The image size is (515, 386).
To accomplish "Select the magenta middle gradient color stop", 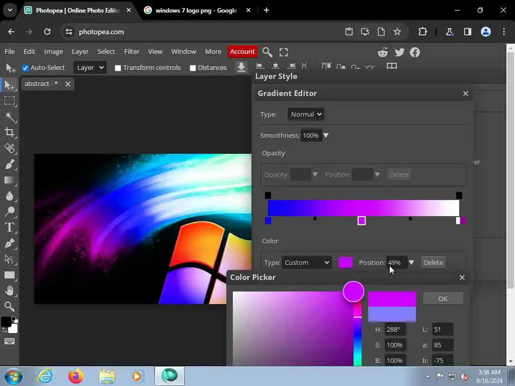I will point(362,221).
